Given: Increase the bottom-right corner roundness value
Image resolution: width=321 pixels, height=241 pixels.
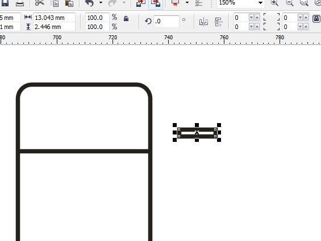Looking at the screenshot, I should click(x=306, y=27).
